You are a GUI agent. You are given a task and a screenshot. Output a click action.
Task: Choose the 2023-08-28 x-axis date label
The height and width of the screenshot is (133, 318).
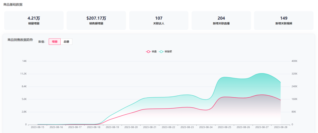click(x=280, y=127)
